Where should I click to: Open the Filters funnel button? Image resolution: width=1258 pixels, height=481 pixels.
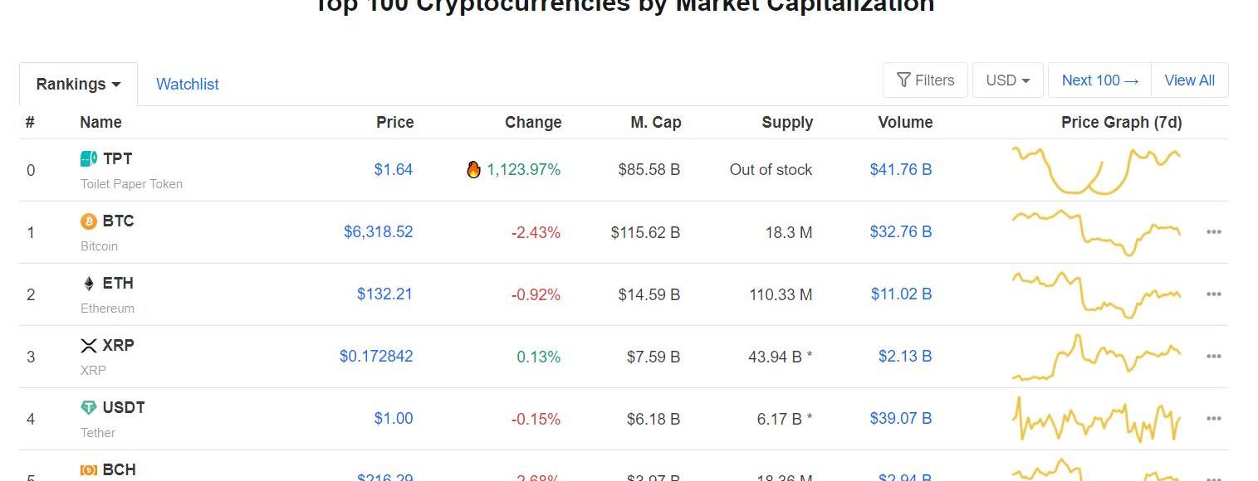(925, 80)
